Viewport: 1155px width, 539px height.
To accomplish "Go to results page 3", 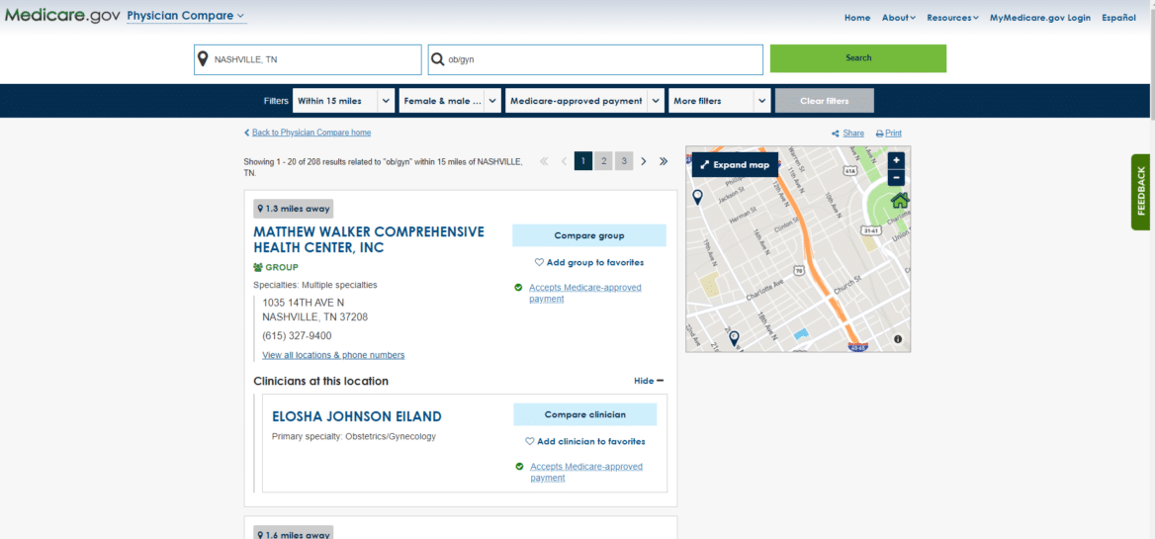I will coord(623,161).
